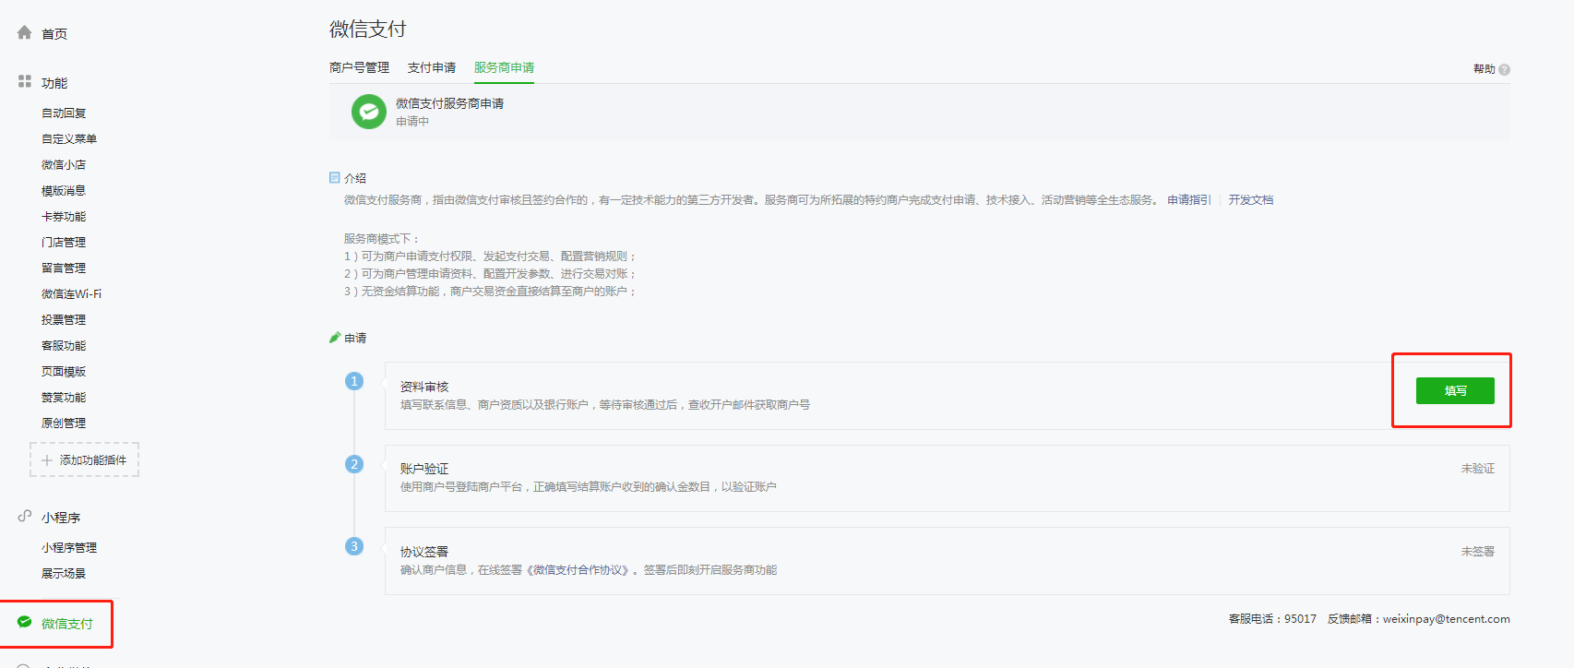1574x668 pixels.
Task: Click 微信支付 page title
Action: pyautogui.click(x=368, y=30)
